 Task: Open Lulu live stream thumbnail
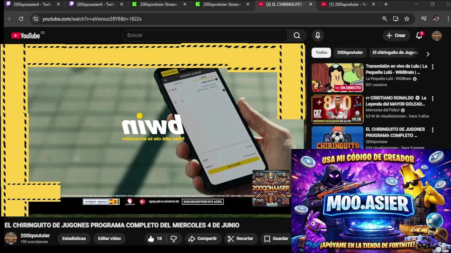point(337,78)
